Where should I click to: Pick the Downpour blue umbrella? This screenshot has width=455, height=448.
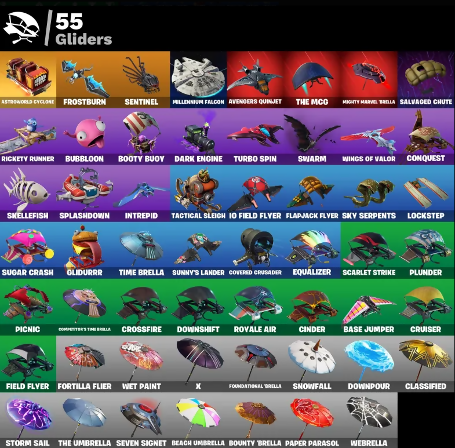tap(369, 364)
